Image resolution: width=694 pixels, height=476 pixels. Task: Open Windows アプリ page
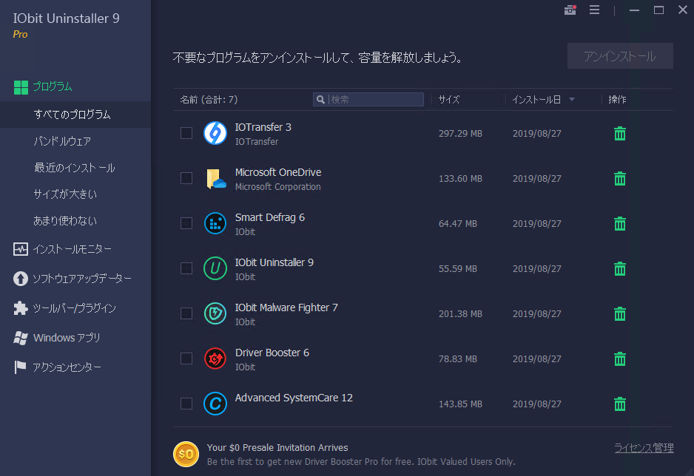(x=67, y=338)
